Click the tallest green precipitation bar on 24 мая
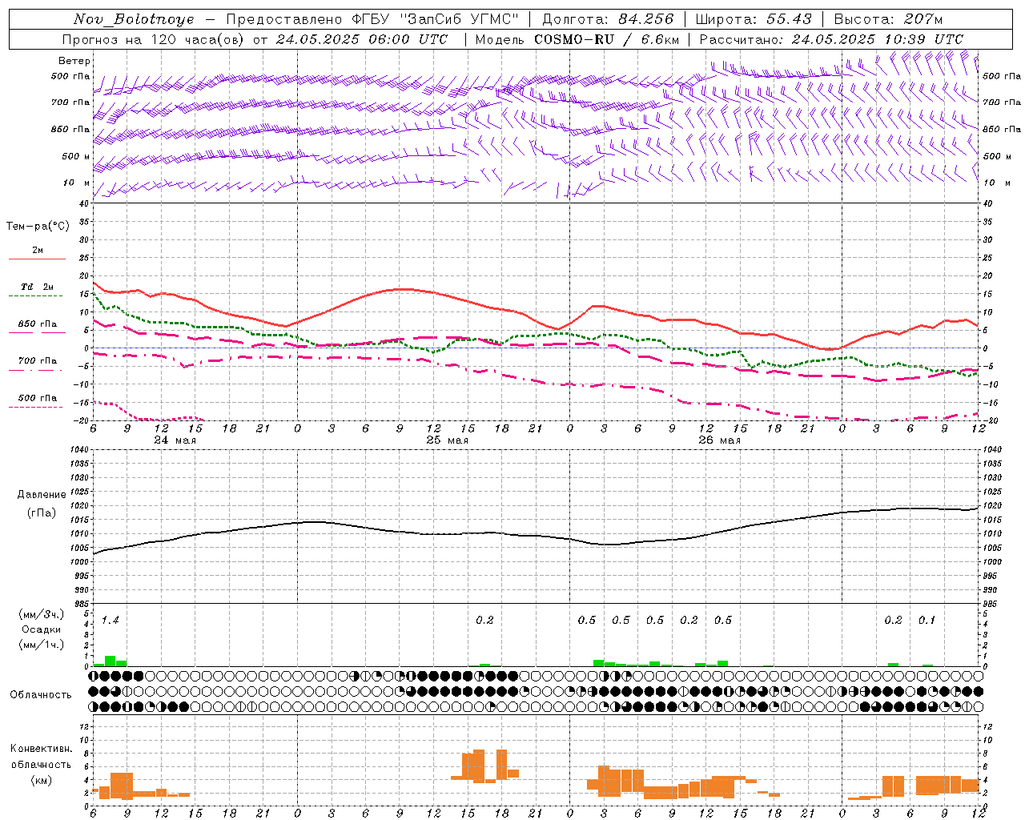This screenshot has width=1025, height=820. pyautogui.click(x=110, y=661)
